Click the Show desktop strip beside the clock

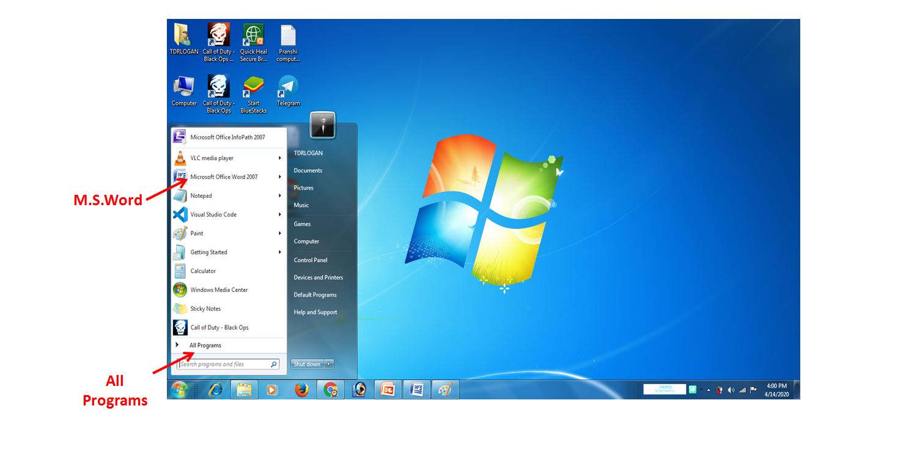pyautogui.click(x=797, y=390)
